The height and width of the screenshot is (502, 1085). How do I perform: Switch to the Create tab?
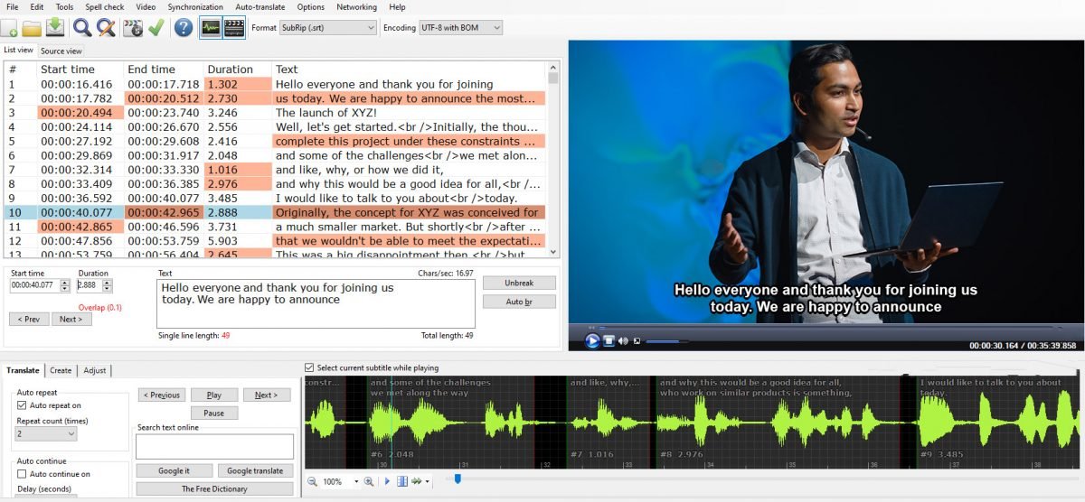click(x=61, y=370)
